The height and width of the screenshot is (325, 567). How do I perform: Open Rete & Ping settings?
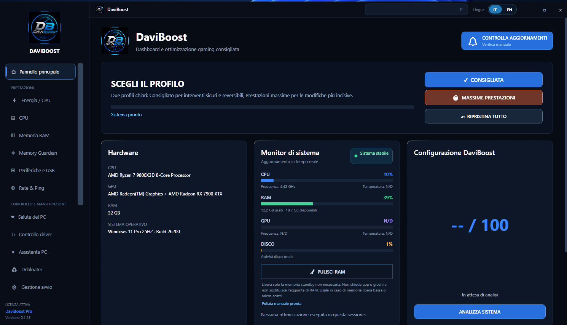(41, 188)
